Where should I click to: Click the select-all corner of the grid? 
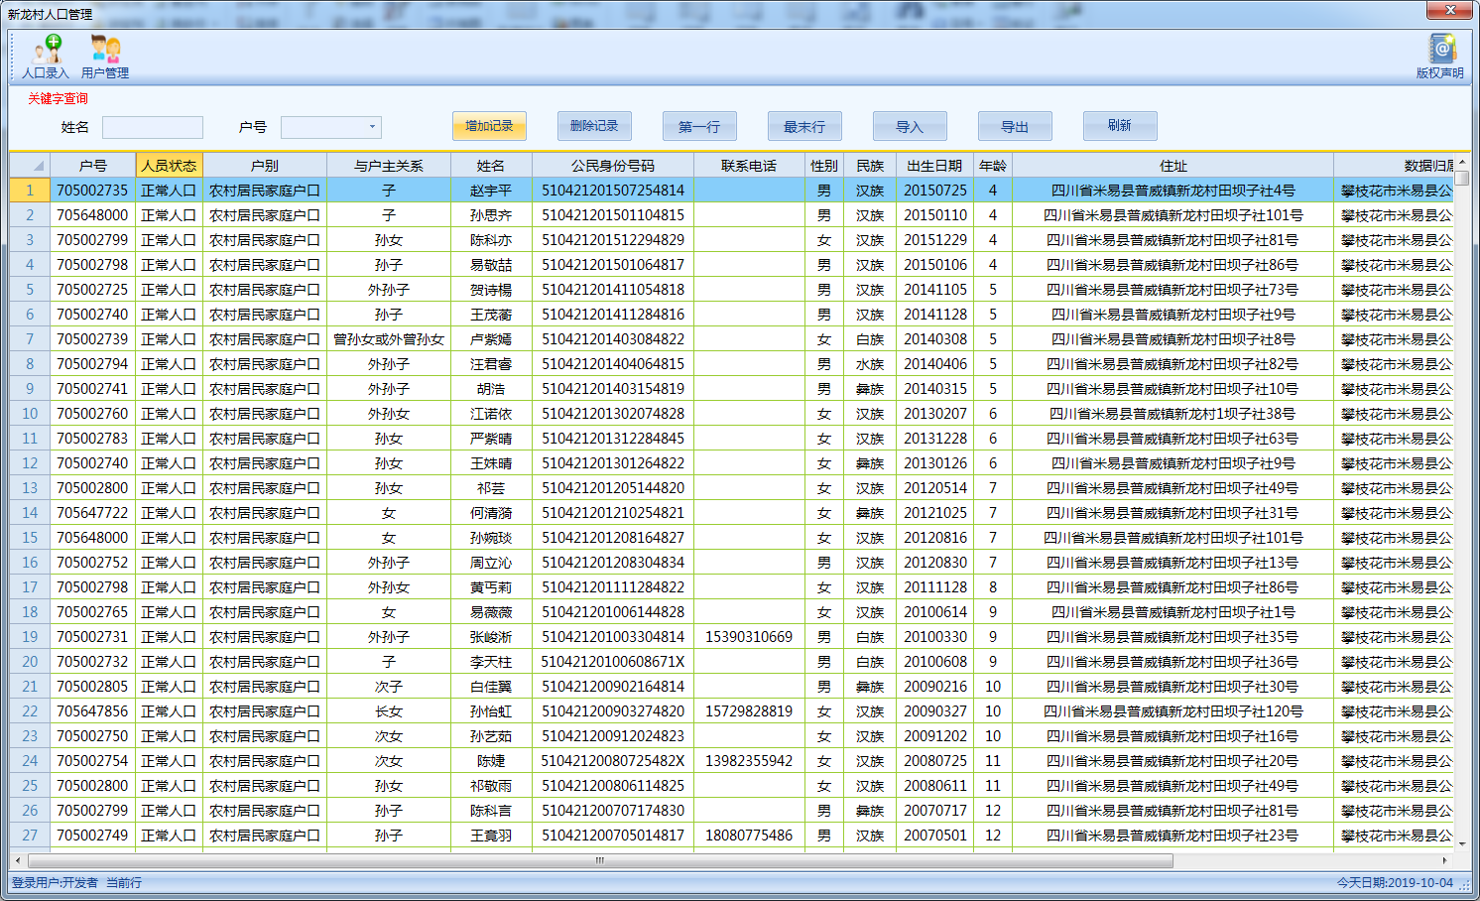click(x=29, y=166)
